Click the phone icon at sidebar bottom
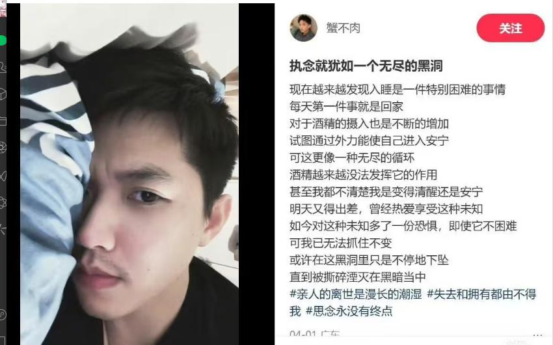 [3, 340]
